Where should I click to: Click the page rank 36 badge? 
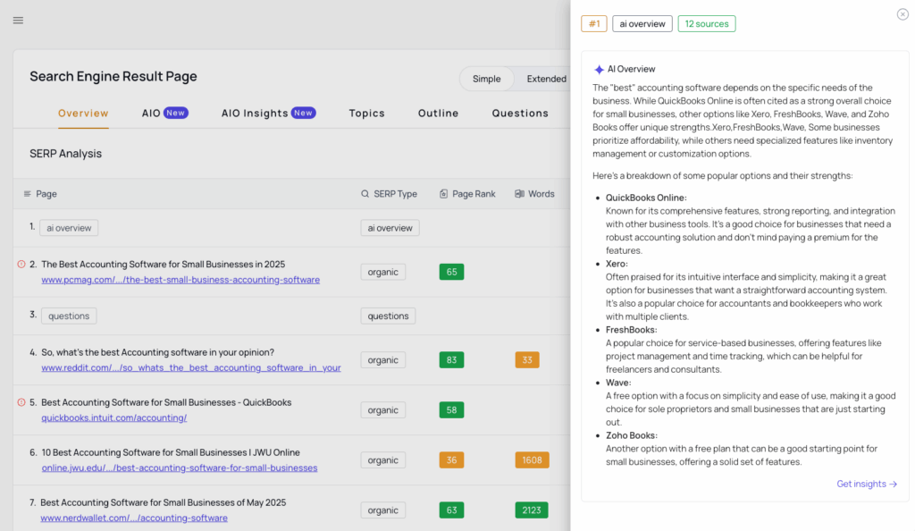pyautogui.click(x=451, y=460)
